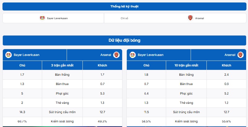
Task: Click Chủ header in 10 trận table
Action: (146, 65)
